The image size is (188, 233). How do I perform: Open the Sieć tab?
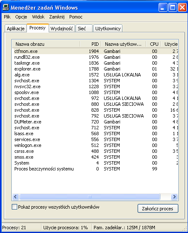pos(84,29)
